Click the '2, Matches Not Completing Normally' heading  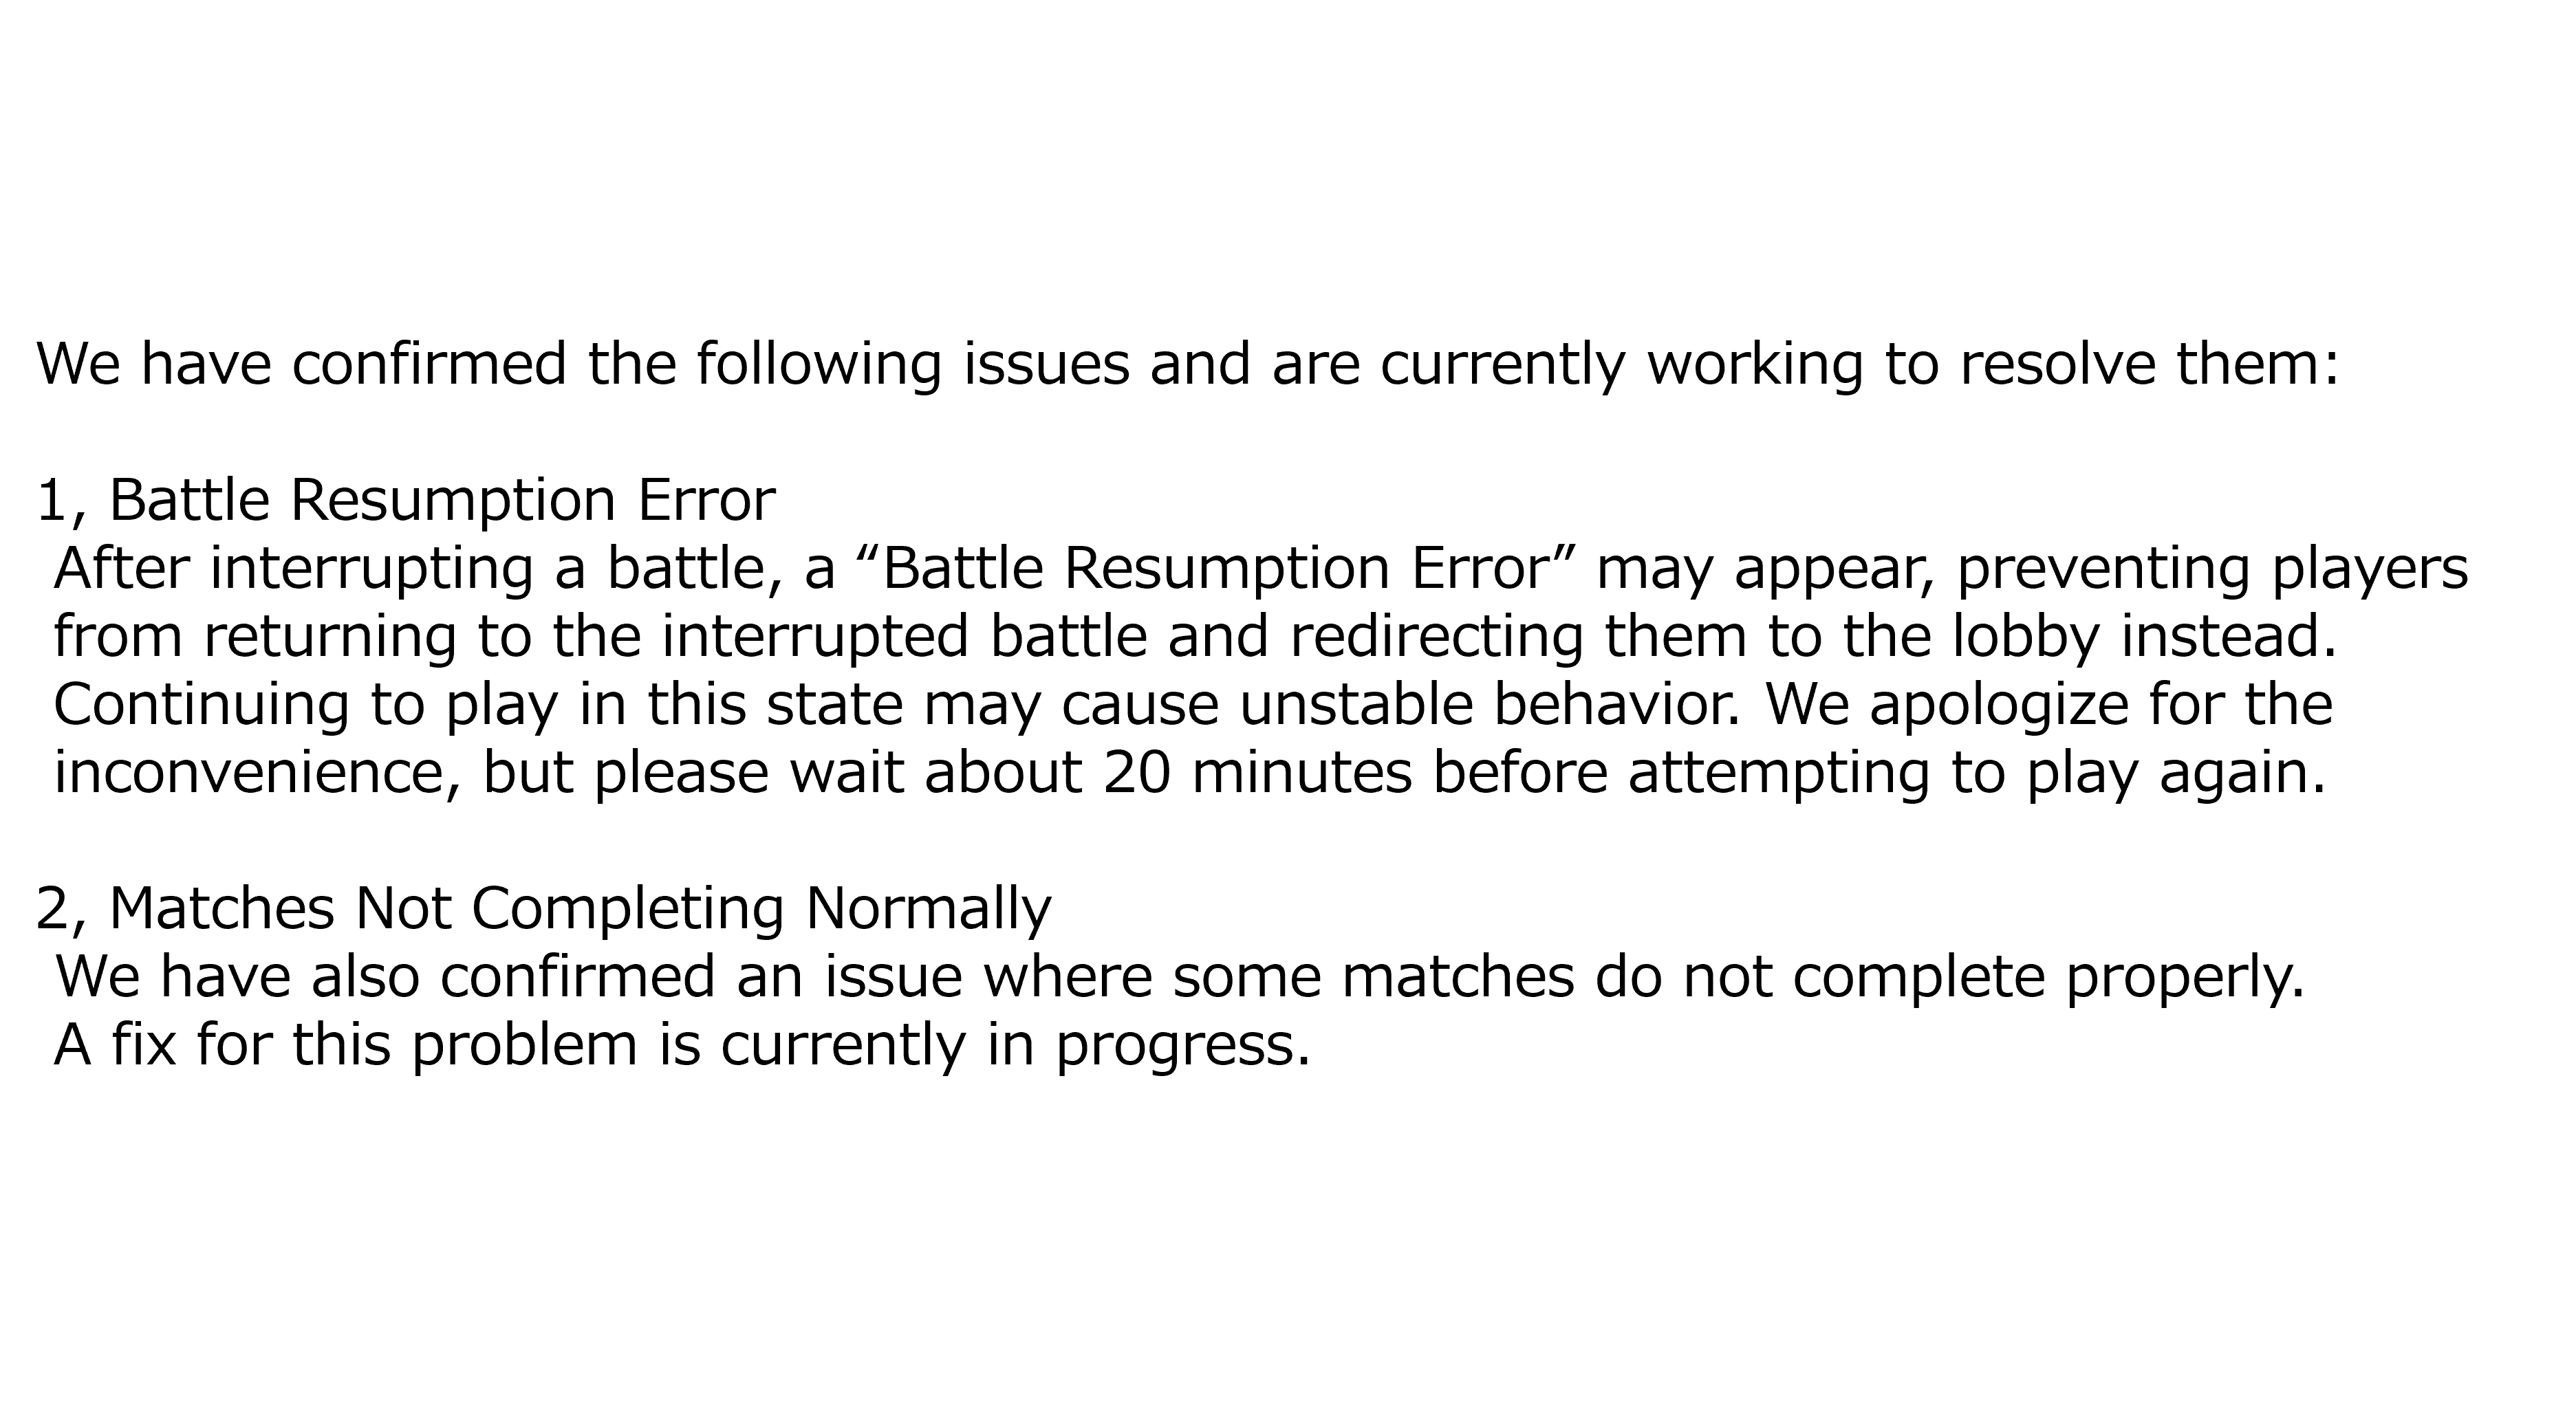coord(543,908)
